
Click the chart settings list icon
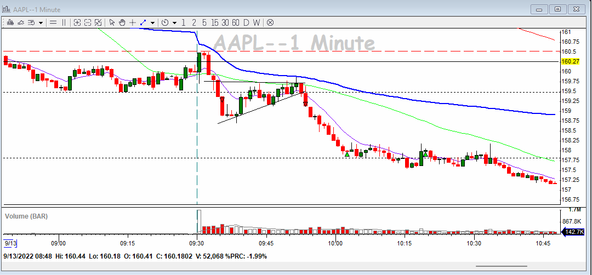[31, 22]
